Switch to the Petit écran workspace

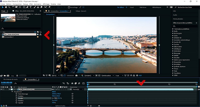click(x=143, y=7)
